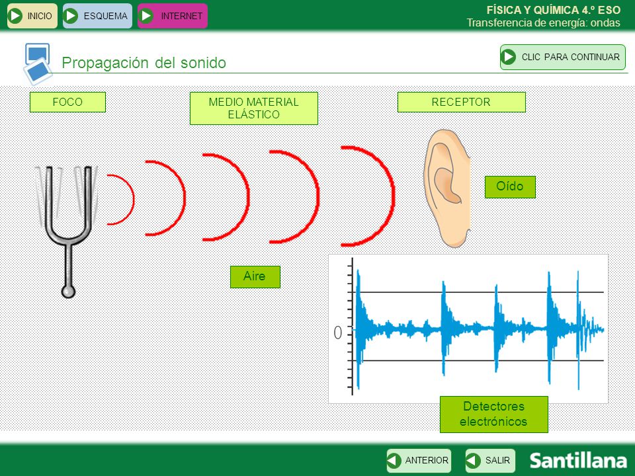Select the RECEPTOR label
This screenshot has width=635, height=476.
pyautogui.click(x=461, y=102)
